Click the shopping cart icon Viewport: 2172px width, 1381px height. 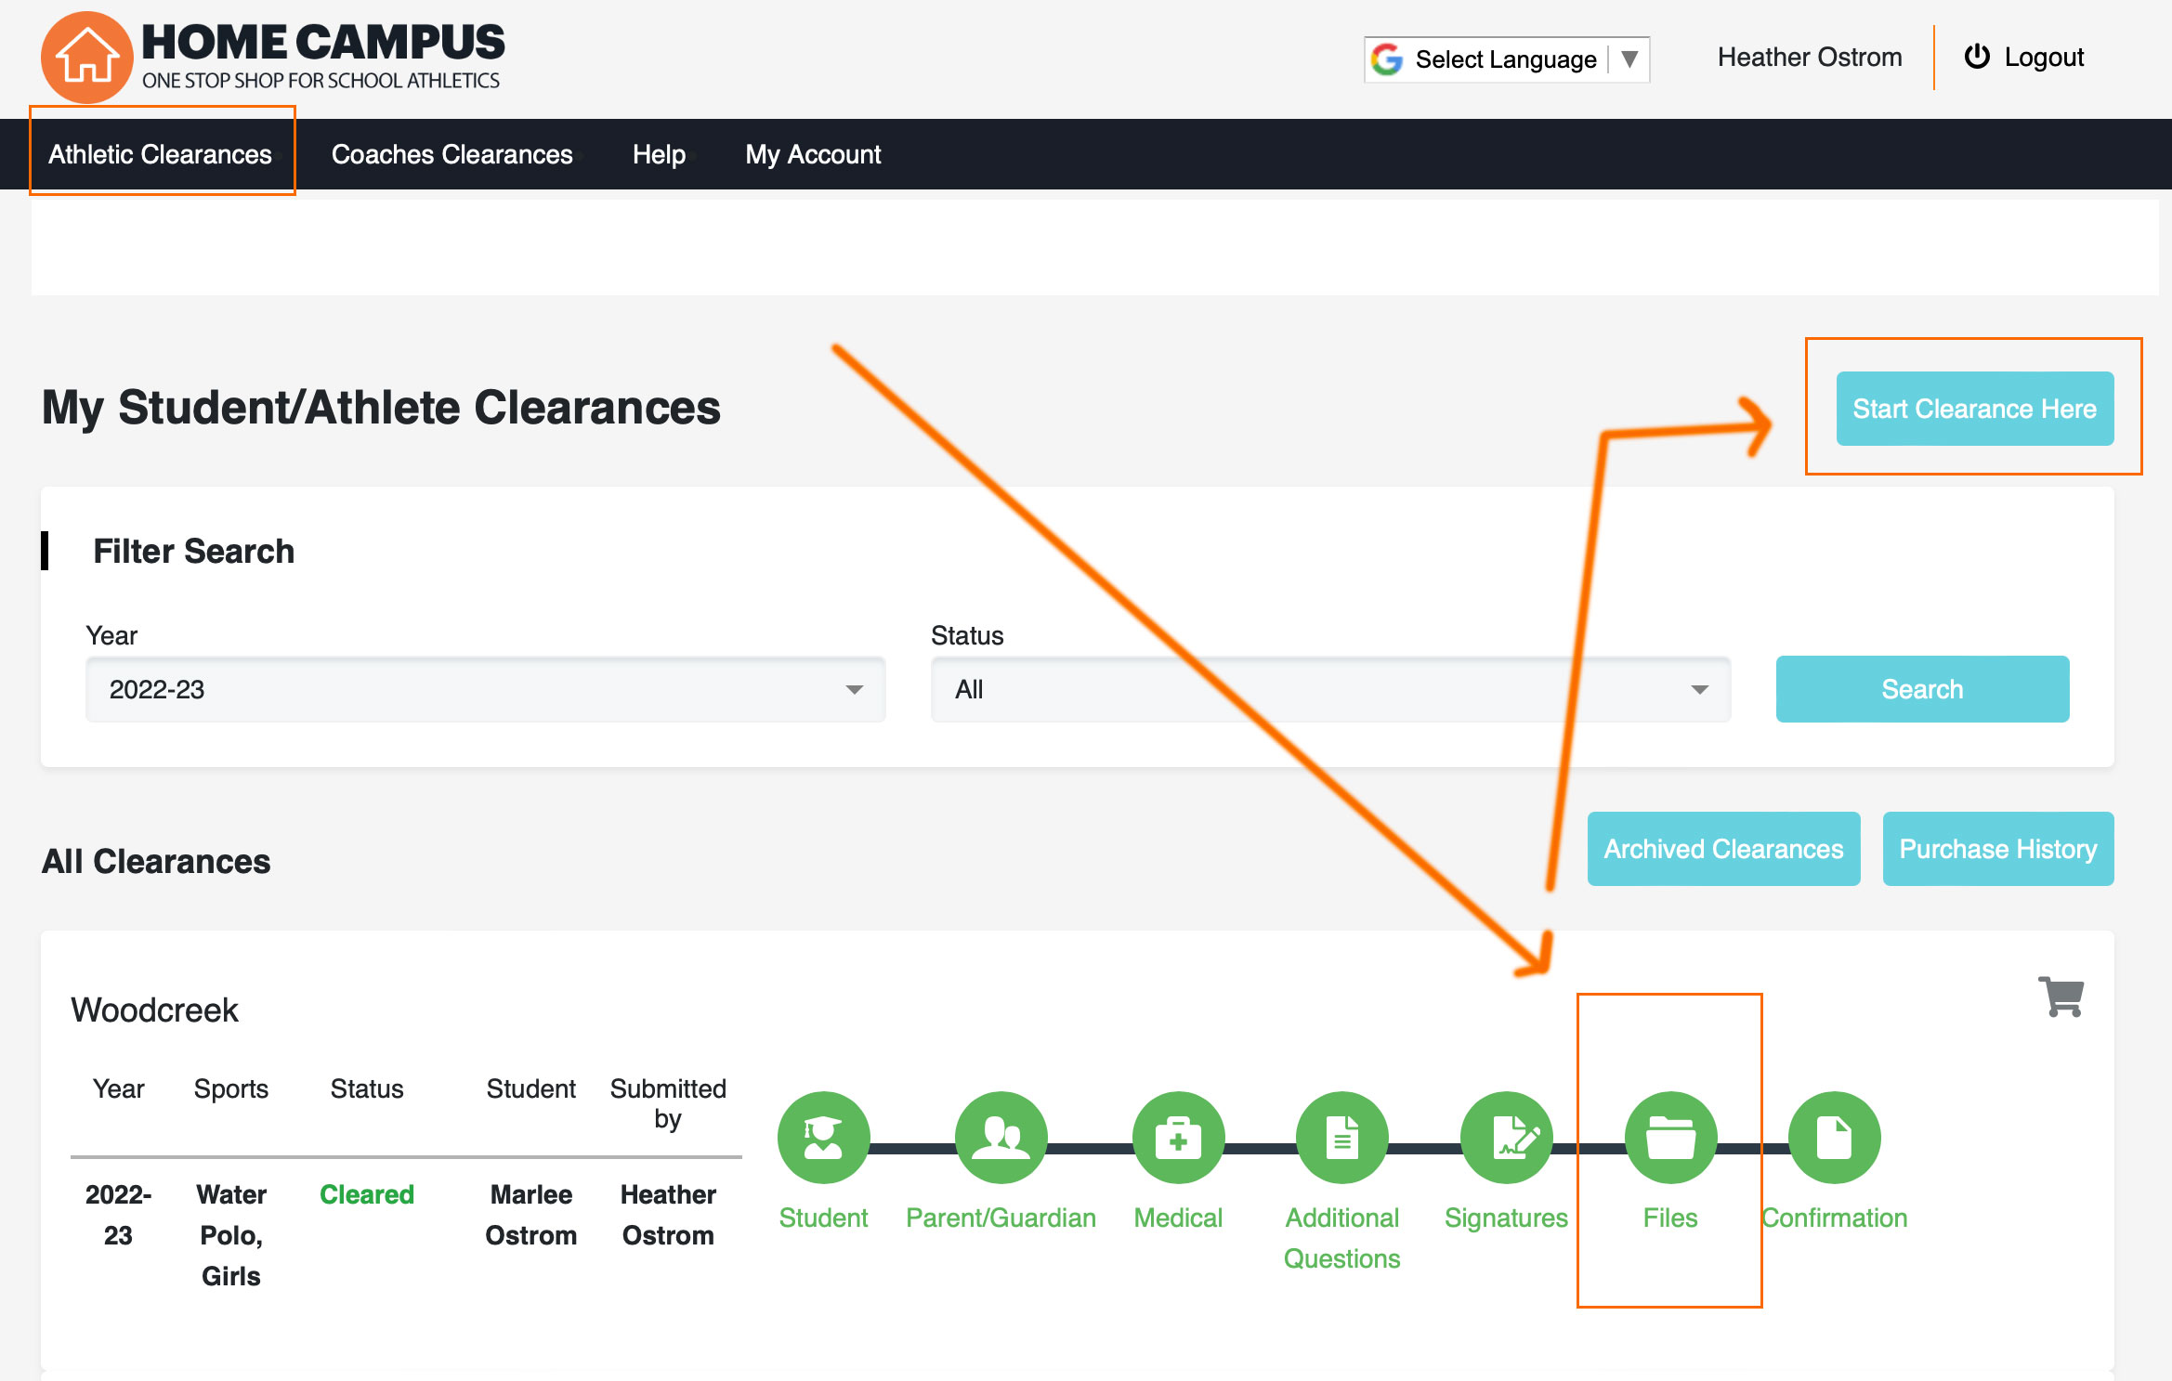[2061, 997]
